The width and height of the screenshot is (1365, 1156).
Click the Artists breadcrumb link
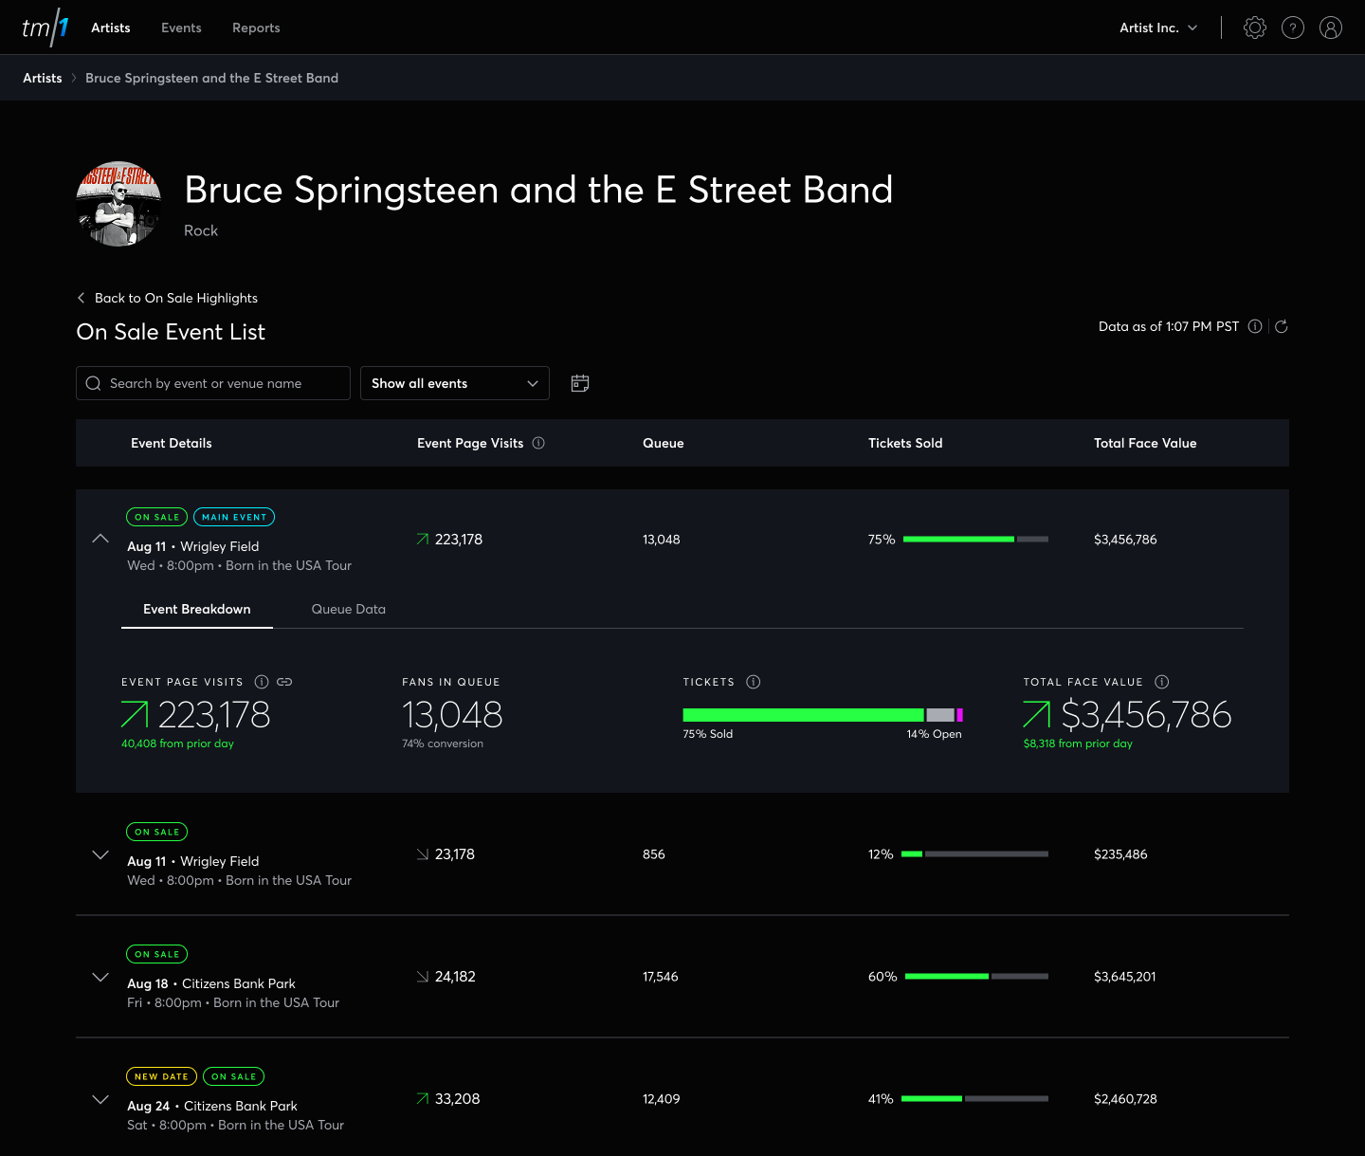click(43, 78)
